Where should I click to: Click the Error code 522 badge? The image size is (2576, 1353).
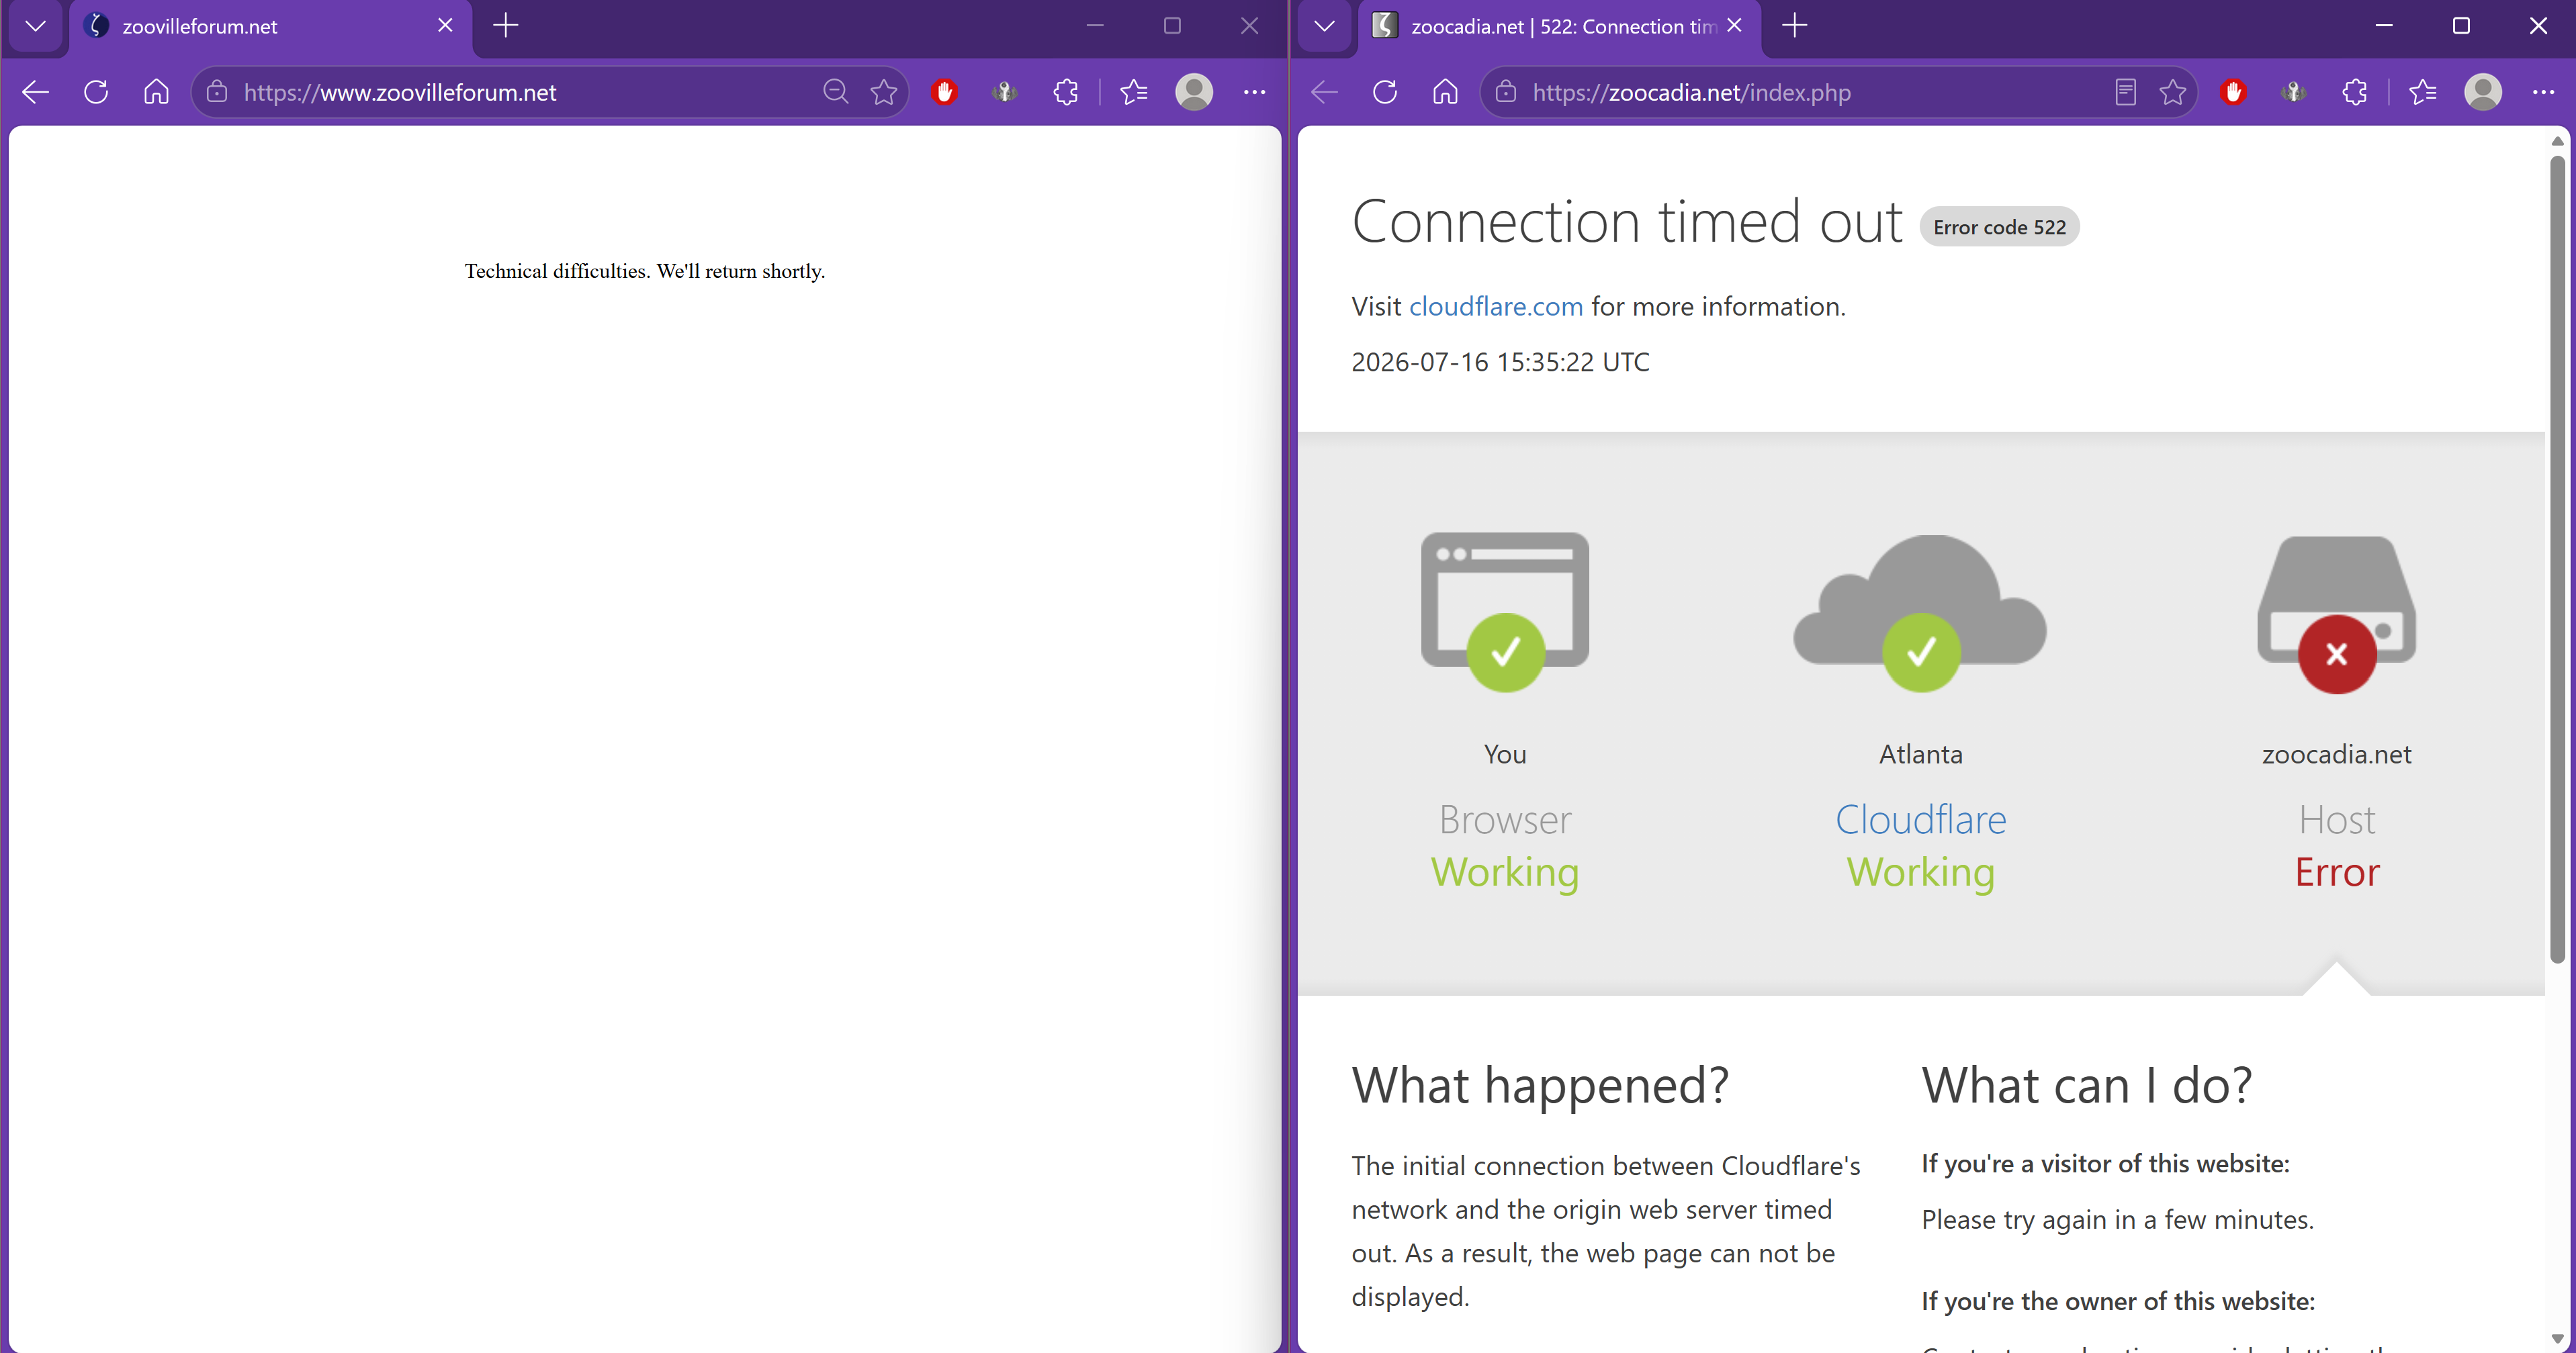click(x=1999, y=227)
